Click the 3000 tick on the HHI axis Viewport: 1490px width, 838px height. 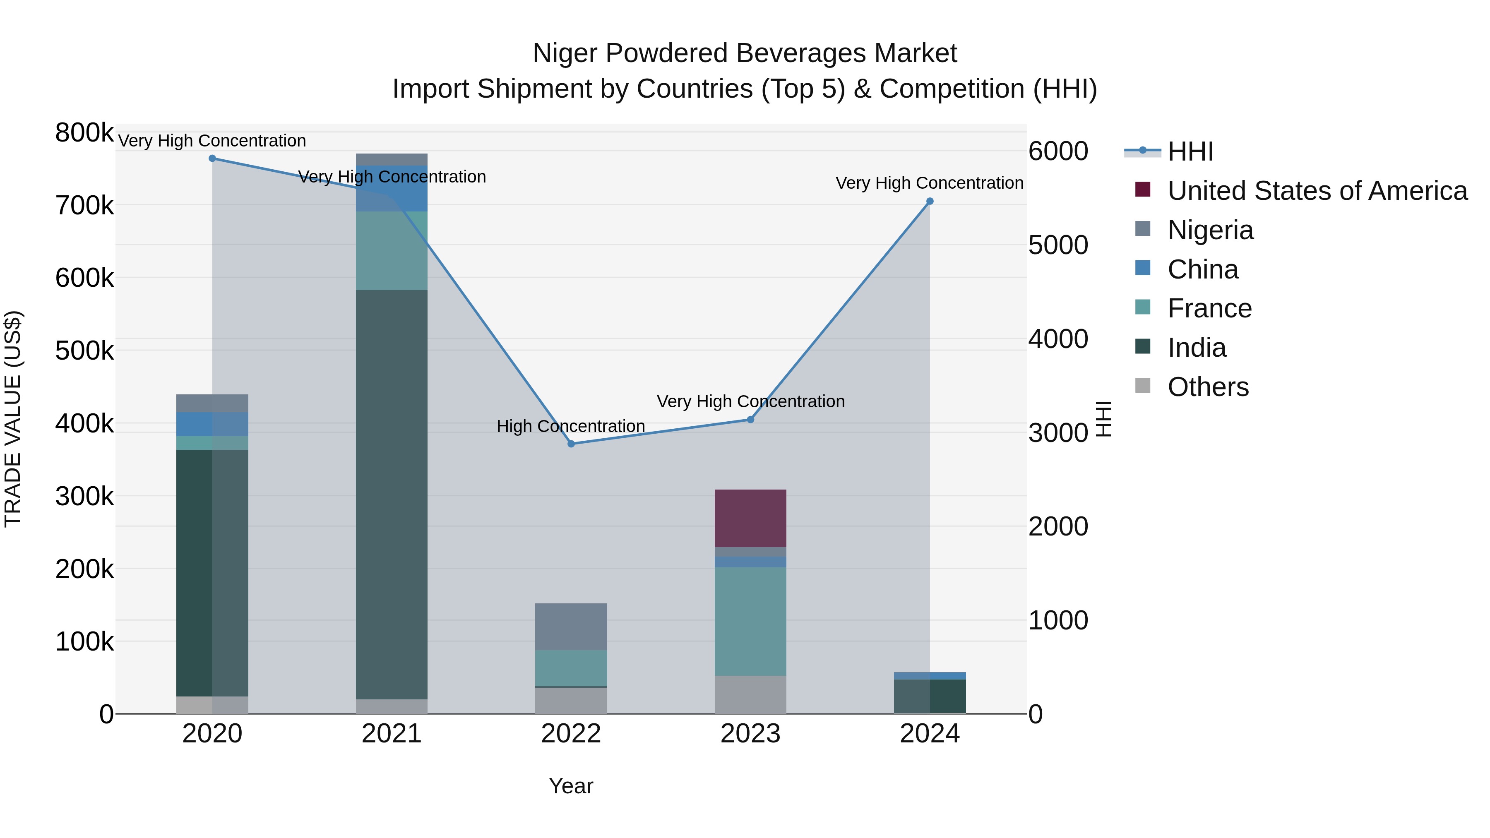(x=1058, y=433)
